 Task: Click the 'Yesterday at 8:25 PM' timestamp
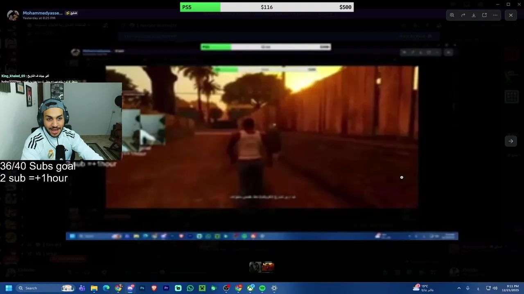(39, 18)
